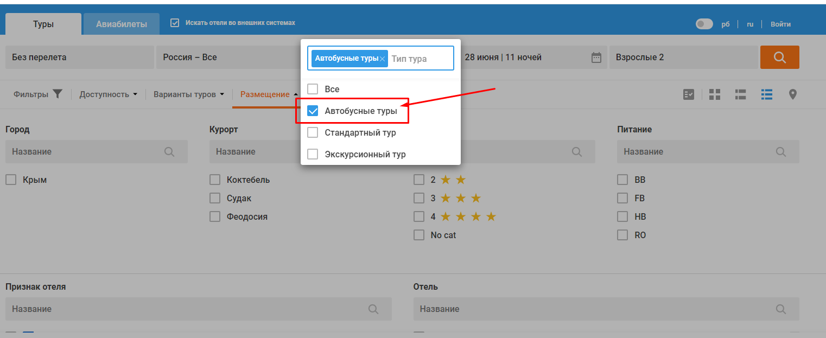Check the 2-star category checkbox
The image size is (826, 338).
[x=419, y=180]
